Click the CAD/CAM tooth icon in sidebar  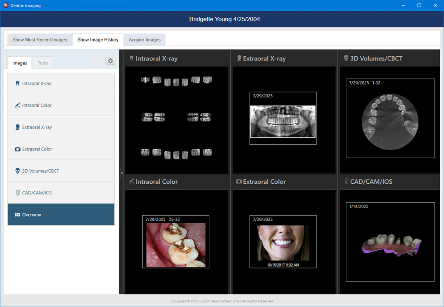pos(18,193)
